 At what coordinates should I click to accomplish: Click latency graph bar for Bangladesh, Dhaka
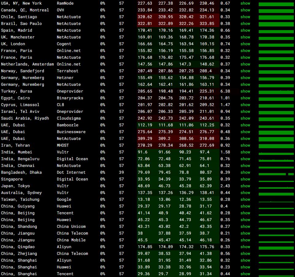click(276, 174)
